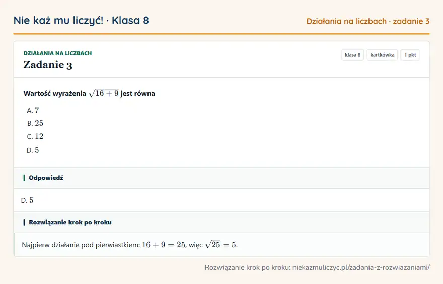Click the 'Zadanie 3' heading

click(48, 65)
